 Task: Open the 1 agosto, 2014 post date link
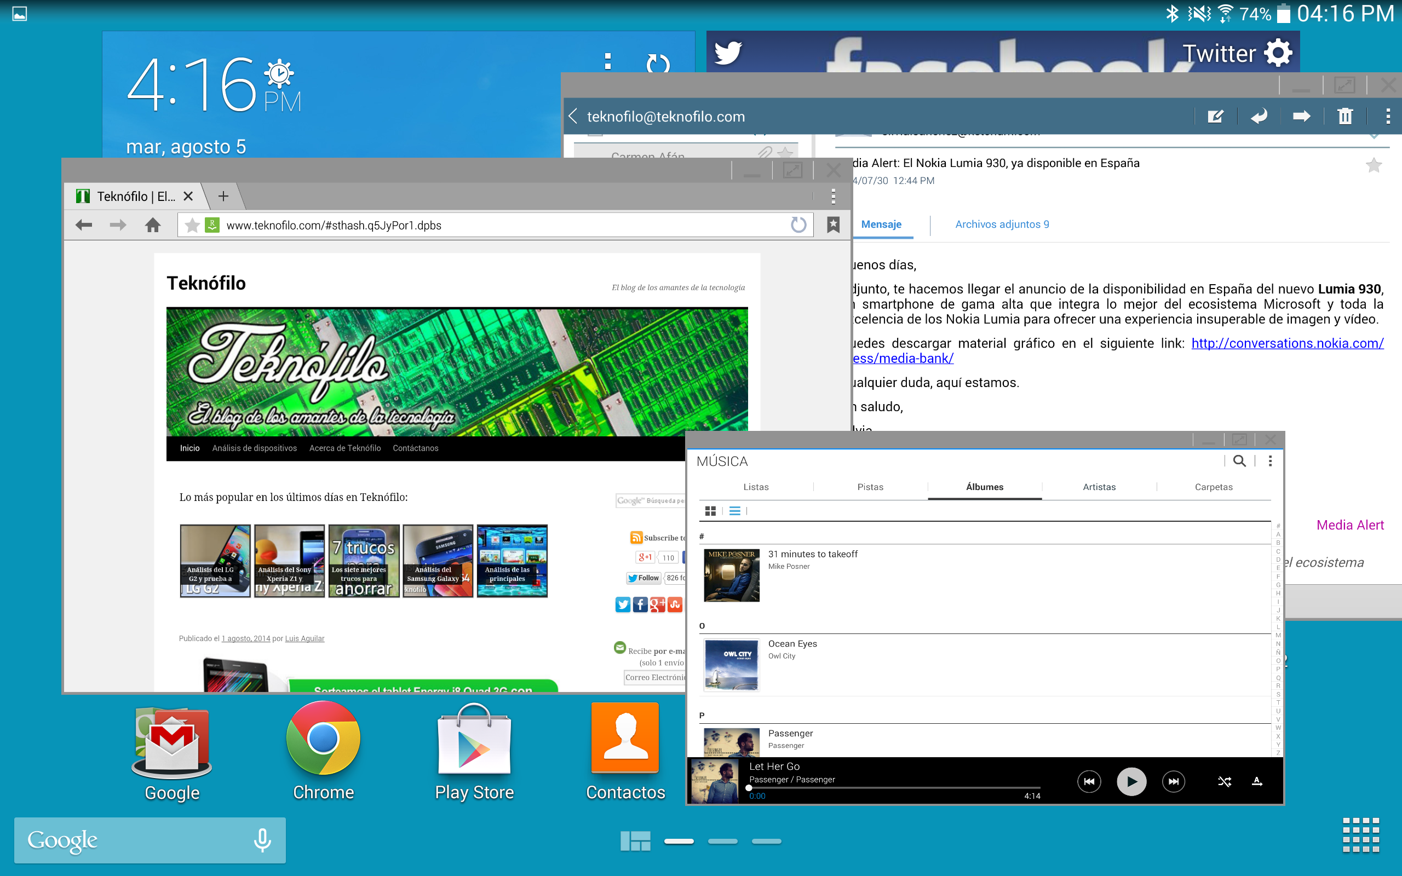[x=246, y=638]
